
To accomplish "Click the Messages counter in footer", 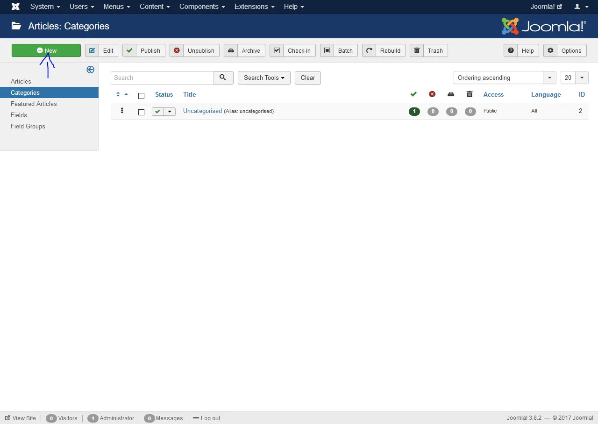I will click(164, 418).
